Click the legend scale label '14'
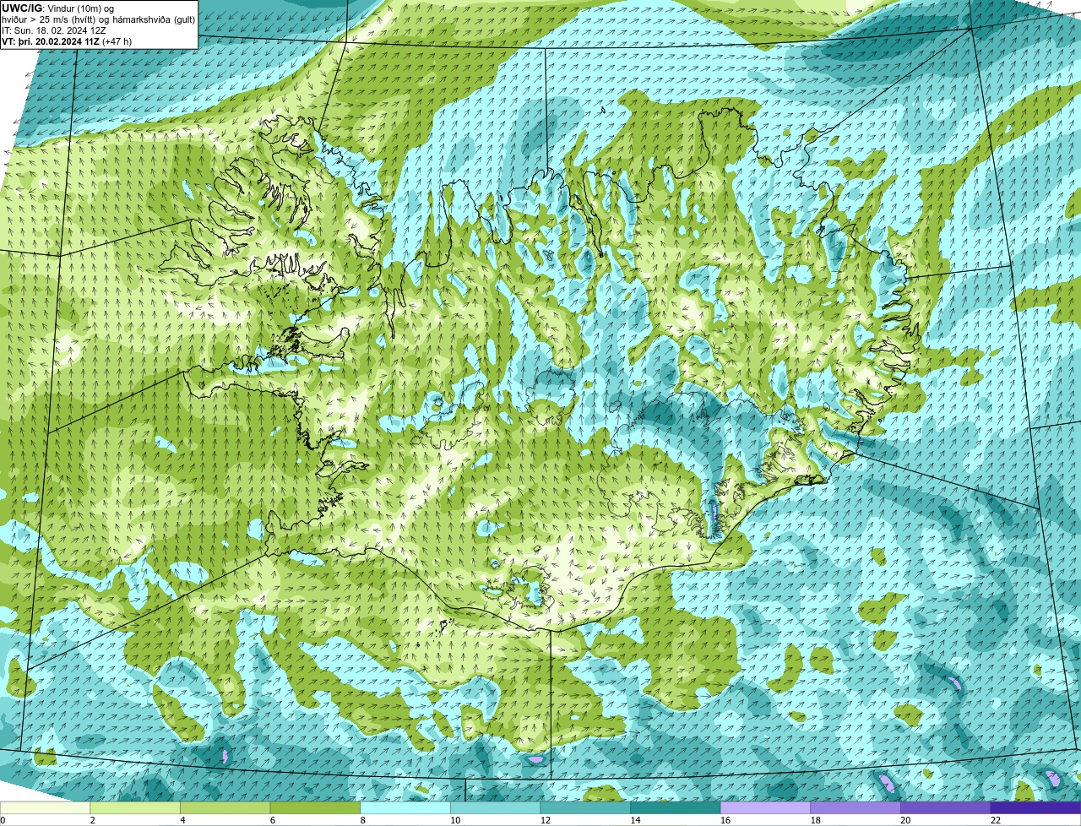This screenshot has height=826, width=1081. (635, 820)
